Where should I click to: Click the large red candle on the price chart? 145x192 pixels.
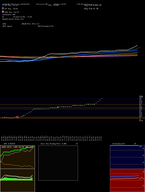tap(17, 117)
